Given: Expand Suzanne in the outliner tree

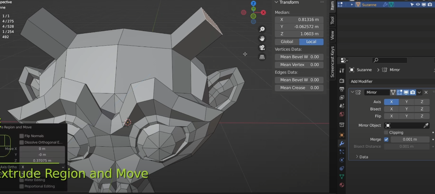Looking at the screenshot, I should (x=352, y=5).
